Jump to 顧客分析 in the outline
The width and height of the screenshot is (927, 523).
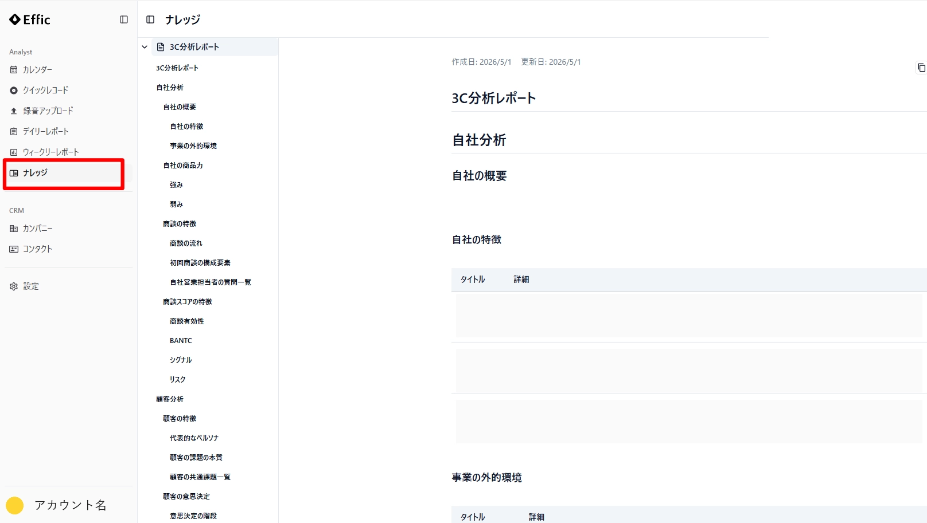(x=170, y=399)
